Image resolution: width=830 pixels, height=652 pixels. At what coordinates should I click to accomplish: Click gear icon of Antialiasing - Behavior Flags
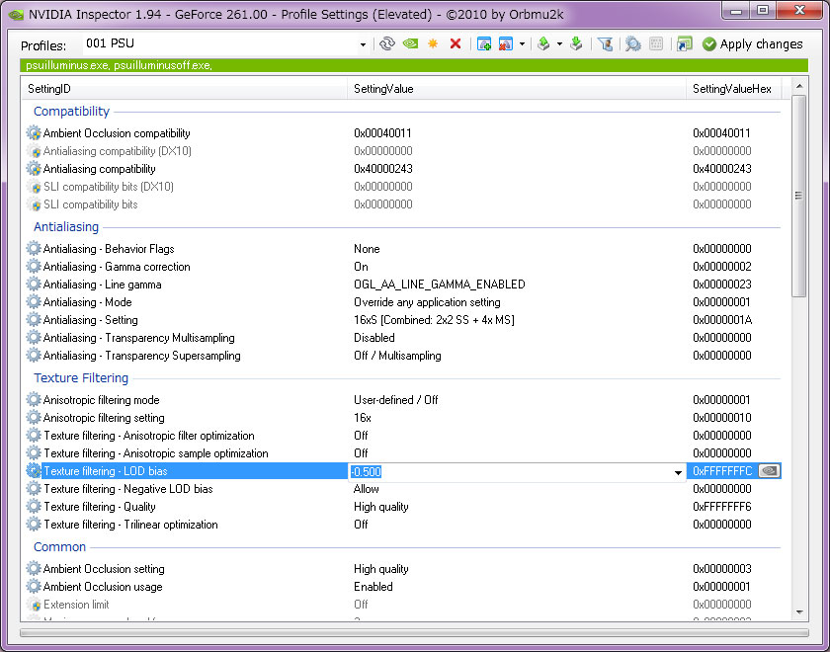pyautogui.click(x=34, y=248)
